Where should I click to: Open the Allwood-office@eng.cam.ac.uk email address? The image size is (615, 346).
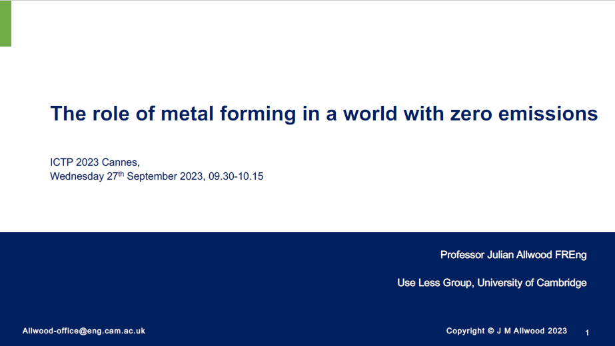[83, 331]
